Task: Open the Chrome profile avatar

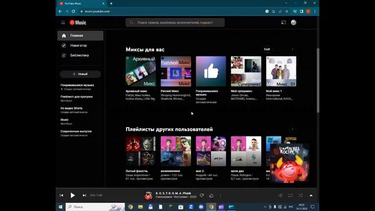Action: tap(308, 11)
